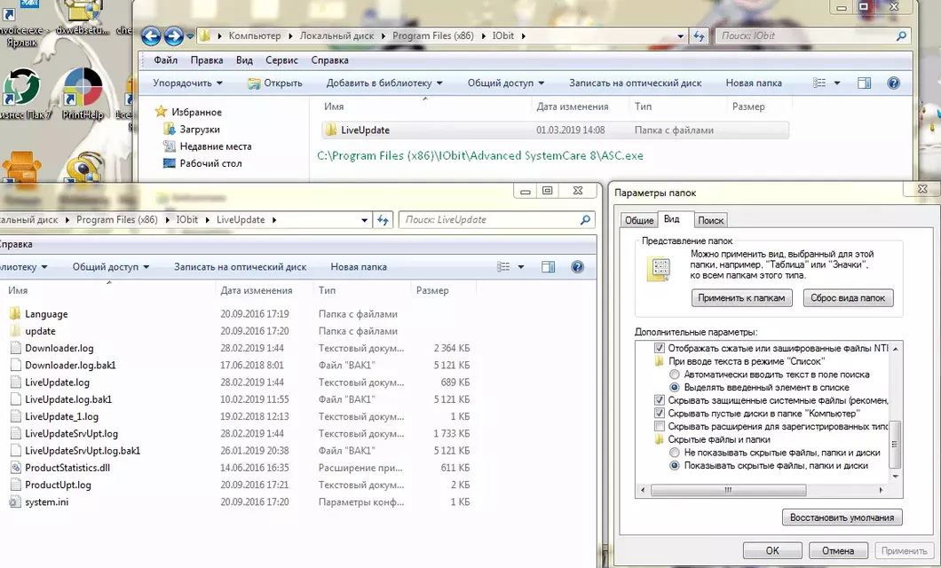Click 'Новая папка' in IObit window toolbar
This screenshot has width=941, height=568.
click(x=754, y=83)
